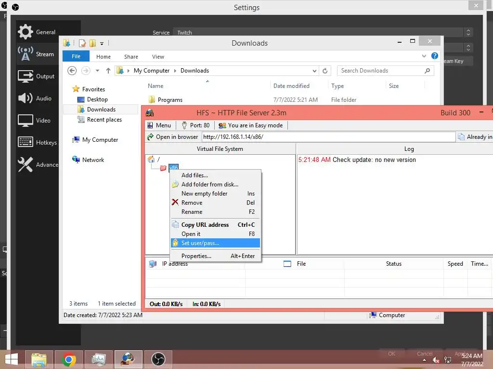Select Downloads in navigation pane
493x369 pixels.
pos(101,109)
